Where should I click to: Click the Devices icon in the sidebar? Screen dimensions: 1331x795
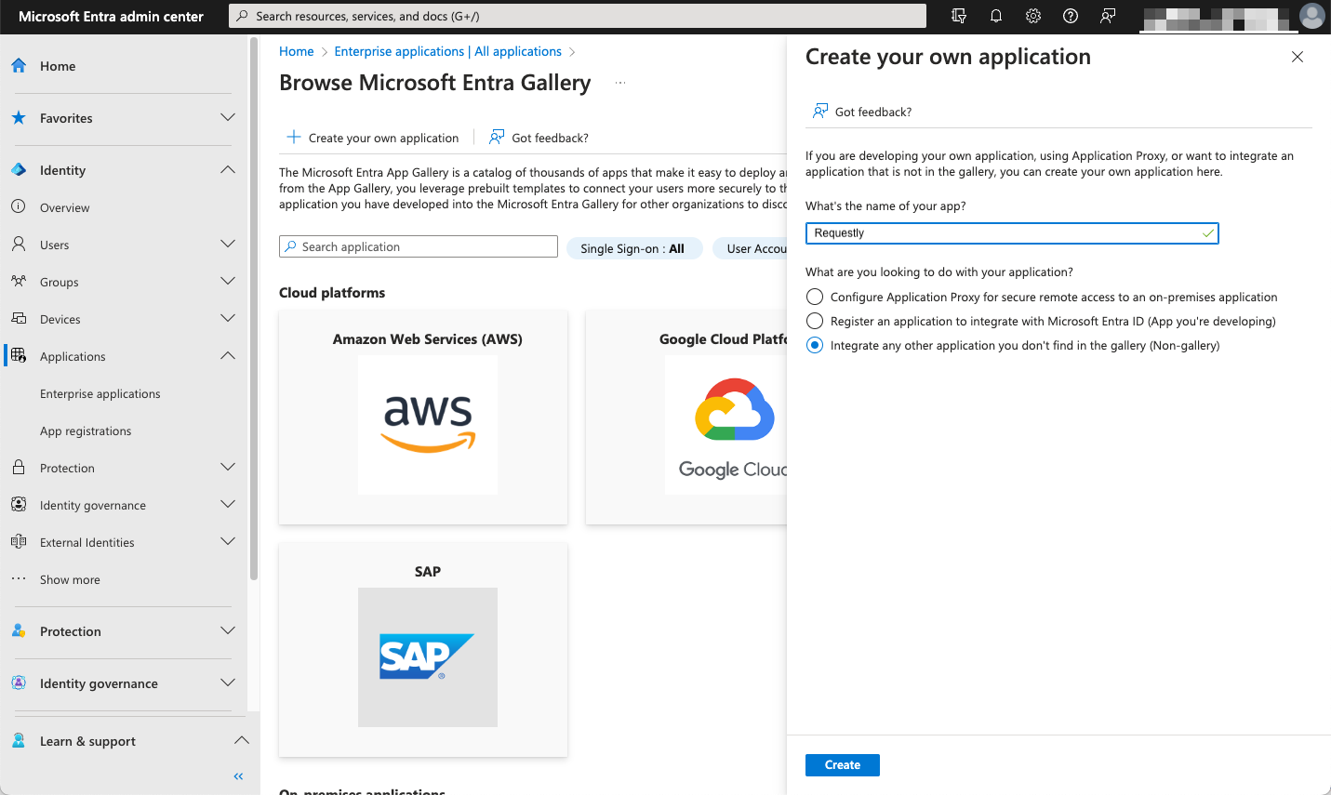pos(19,318)
